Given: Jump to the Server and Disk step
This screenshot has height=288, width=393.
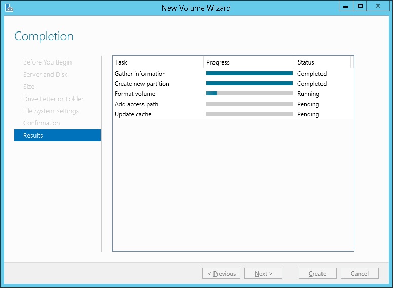Looking at the screenshot, I should coord(45,74).
